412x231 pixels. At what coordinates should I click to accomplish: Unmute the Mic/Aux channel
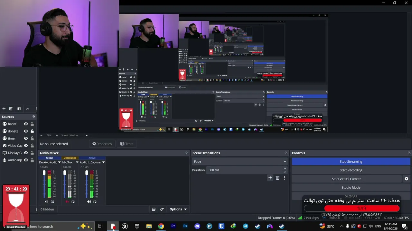click(67, 201)
